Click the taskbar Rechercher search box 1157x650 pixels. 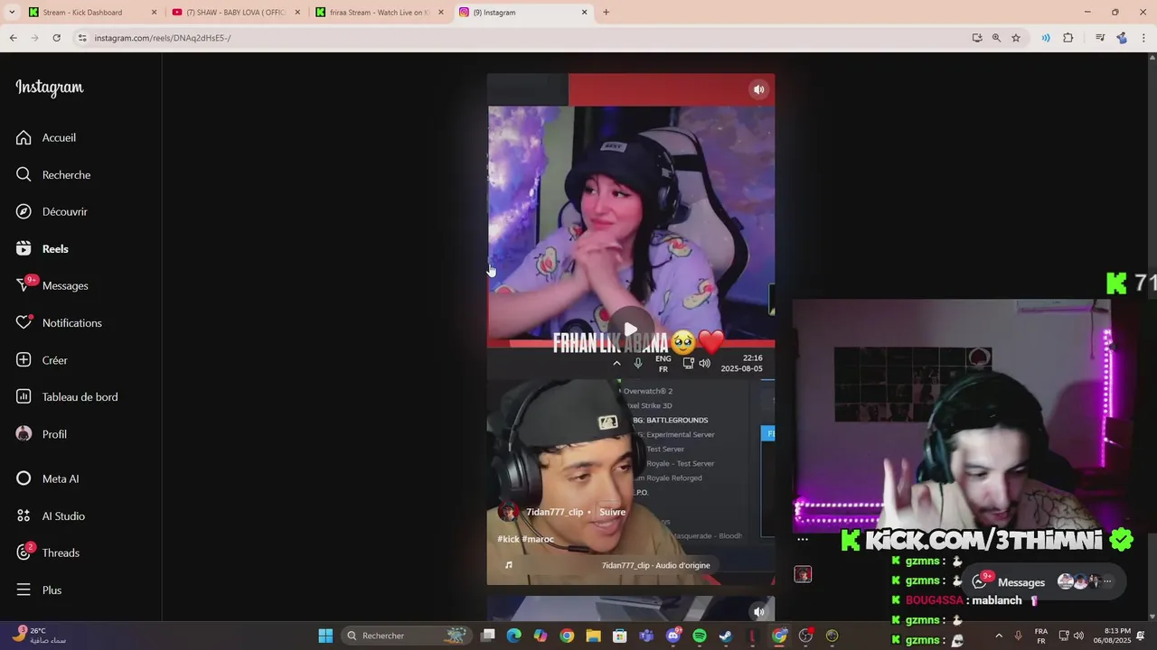pos(408,636)
